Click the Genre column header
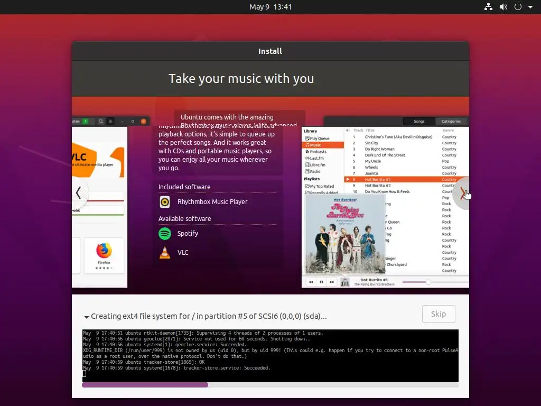 tap(448, 130)
